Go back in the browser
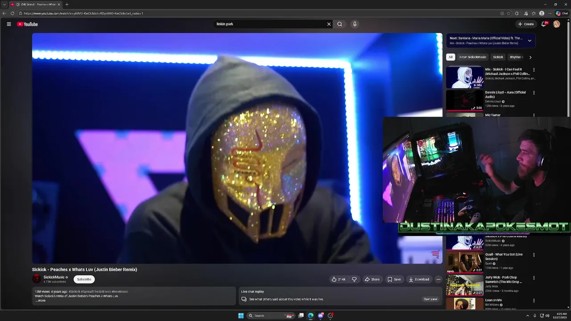Viewport: 571px width, 321px height. coord(4,13)
